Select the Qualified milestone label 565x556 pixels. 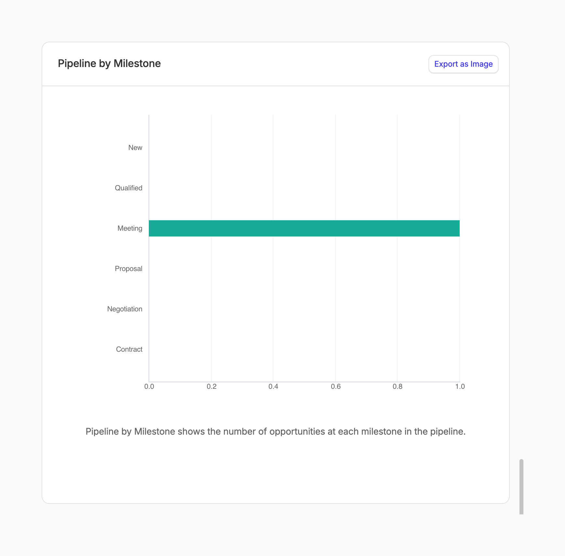(x=128, y=188)
